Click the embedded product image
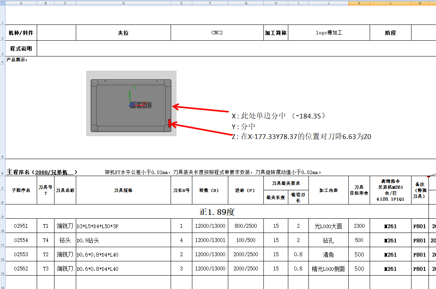 point(131,103)
